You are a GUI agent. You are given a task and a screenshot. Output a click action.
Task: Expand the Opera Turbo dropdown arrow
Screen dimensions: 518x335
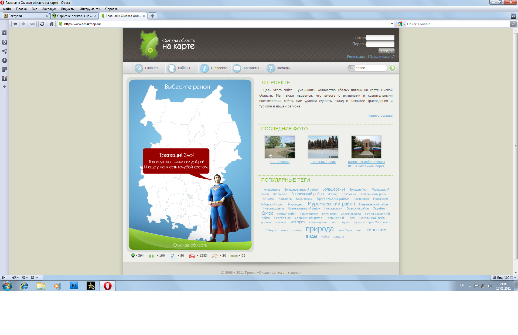click(x=37, y=278)
